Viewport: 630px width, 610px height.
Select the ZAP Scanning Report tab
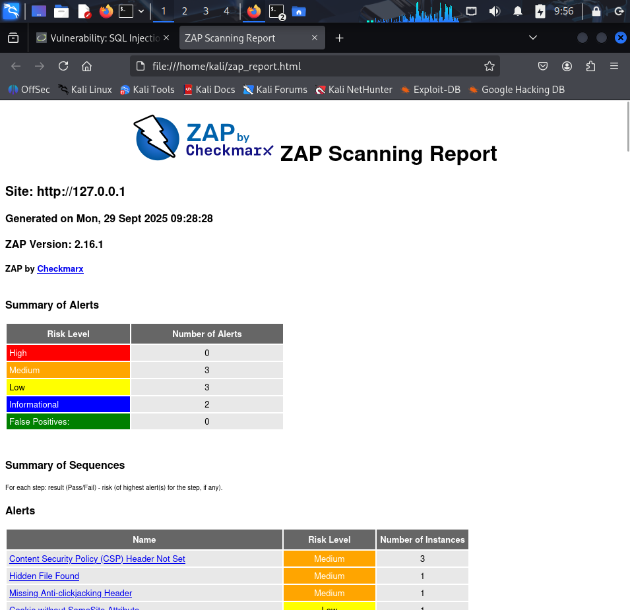click(252, 38)
